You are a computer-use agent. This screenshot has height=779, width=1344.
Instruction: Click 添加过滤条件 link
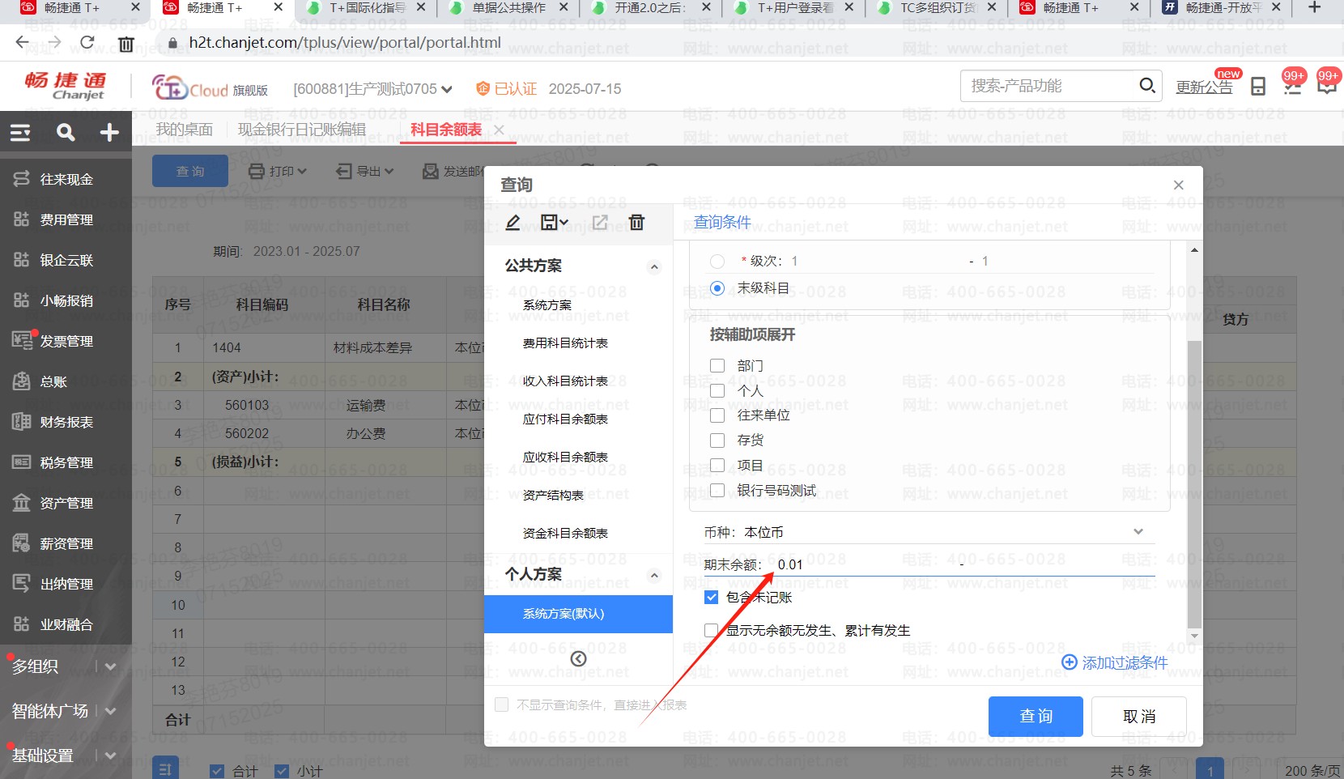pyautogui.click(x=1115, y=663)
